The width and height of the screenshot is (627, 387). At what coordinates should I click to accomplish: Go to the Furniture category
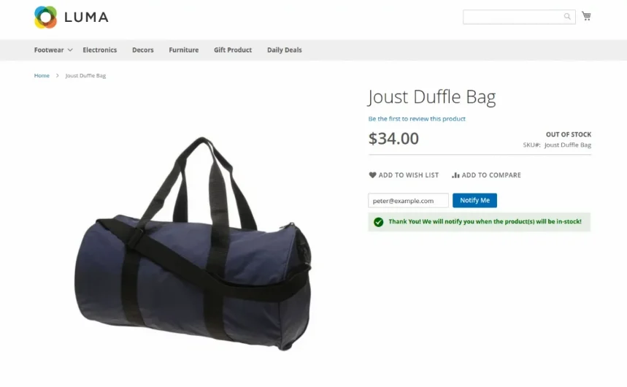183,50
